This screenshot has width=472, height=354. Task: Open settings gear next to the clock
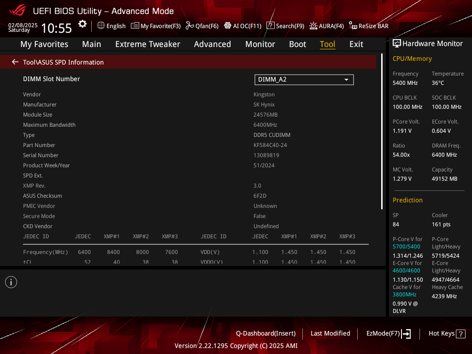82,24
